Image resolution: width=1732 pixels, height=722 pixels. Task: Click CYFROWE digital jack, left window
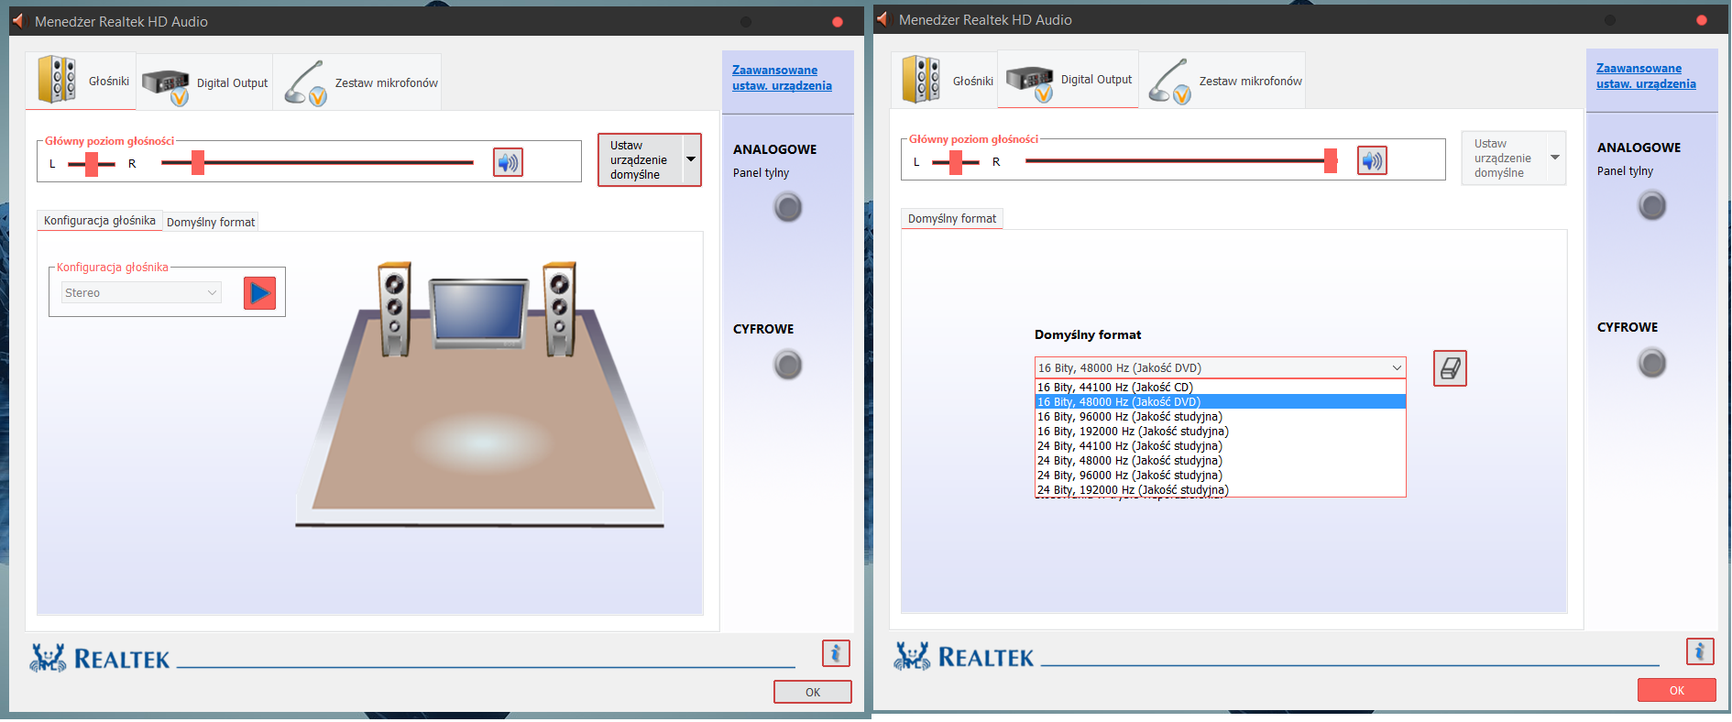pos(788,366)
